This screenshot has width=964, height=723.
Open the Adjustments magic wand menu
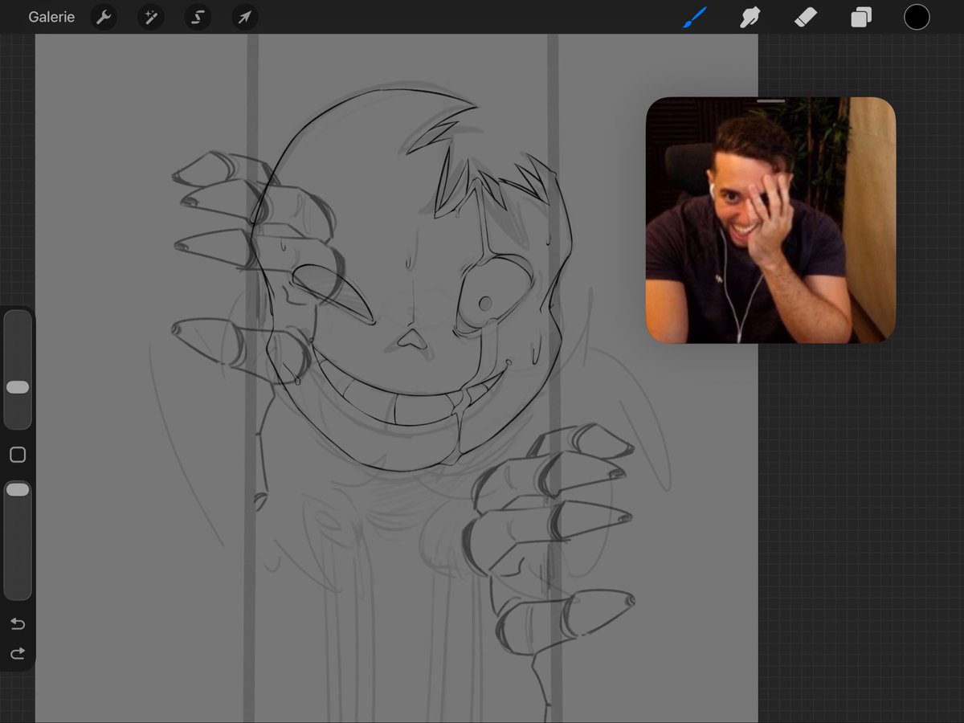[x=150, y=17]
